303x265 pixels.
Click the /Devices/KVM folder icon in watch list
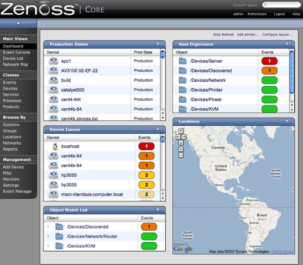point(59,246)
